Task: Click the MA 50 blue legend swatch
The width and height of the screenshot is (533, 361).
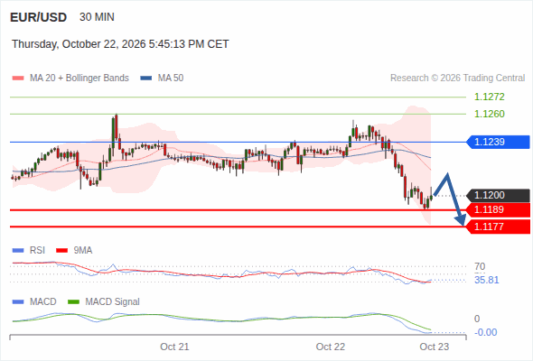Action: point(146,79)
